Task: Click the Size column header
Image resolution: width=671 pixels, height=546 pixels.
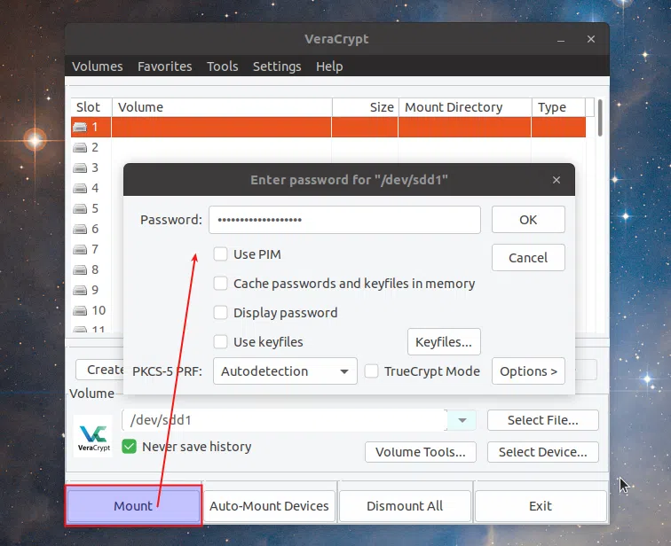Action: point(366,107)
